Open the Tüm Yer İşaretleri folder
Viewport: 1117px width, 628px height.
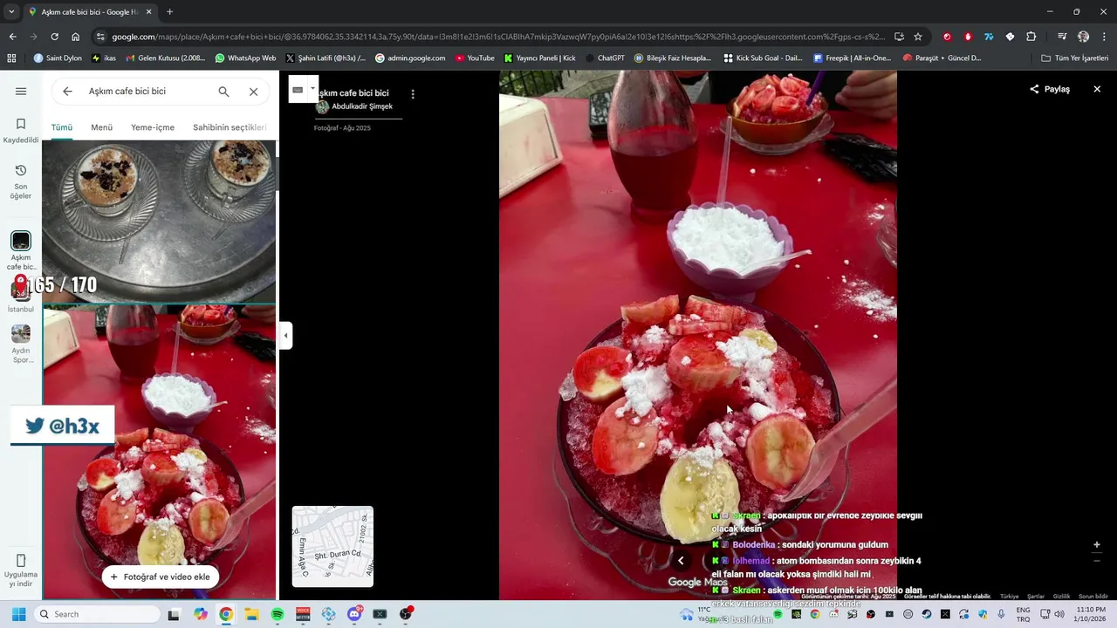1075,58
